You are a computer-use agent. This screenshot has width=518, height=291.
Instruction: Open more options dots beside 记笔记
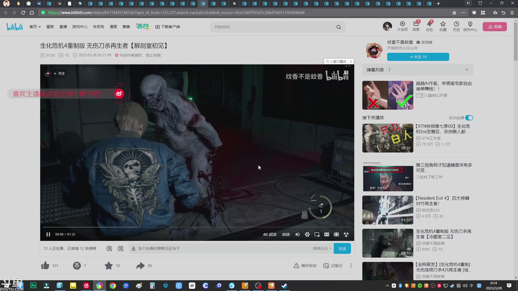point(351,266)
